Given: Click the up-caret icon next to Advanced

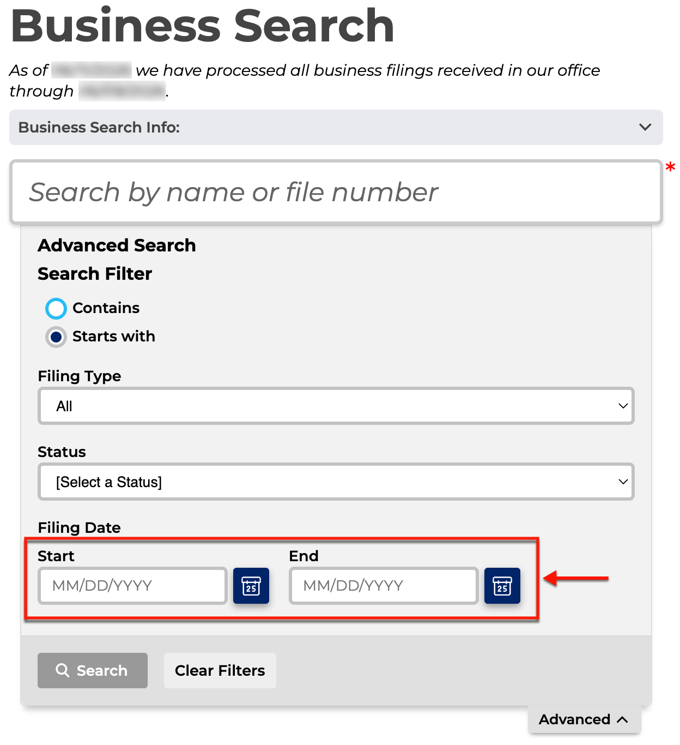Looking at the screenshot, I should point(622,720).
